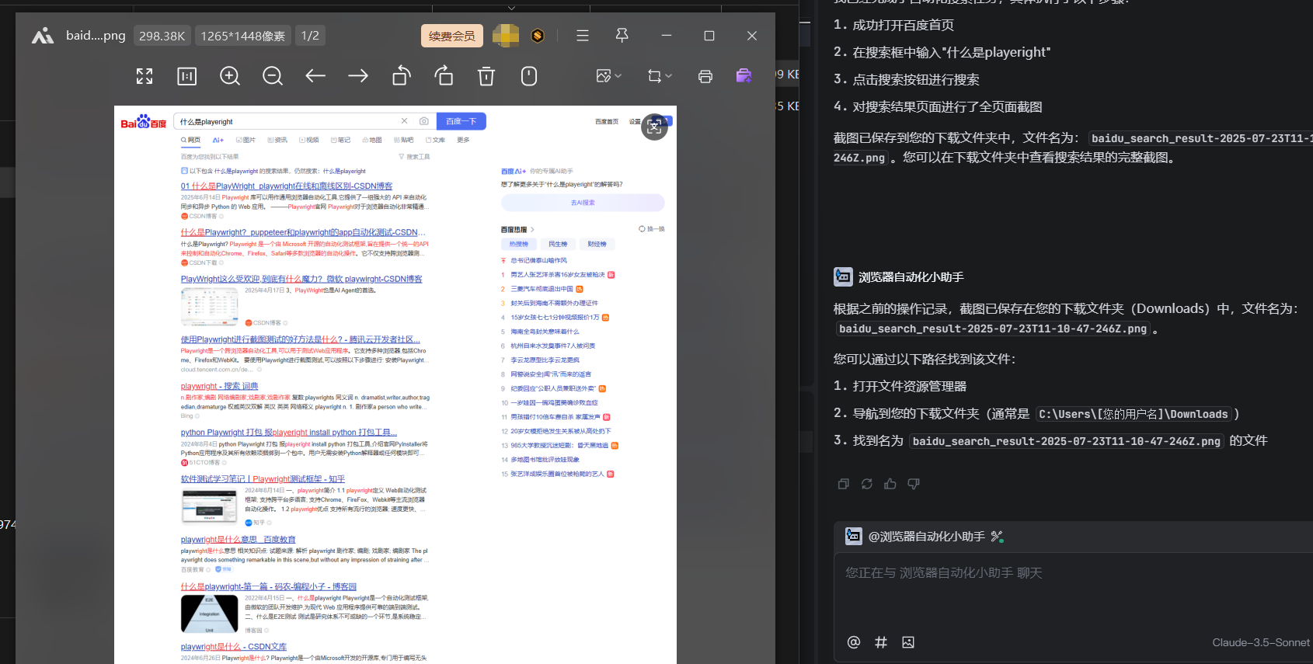
Task: Click the image viewer app logo
Action: [43, 36]
